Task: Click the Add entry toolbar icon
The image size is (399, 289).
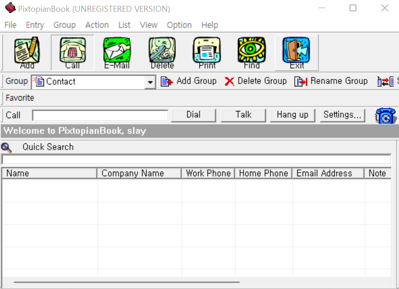Action: click(x=27, y=53)
